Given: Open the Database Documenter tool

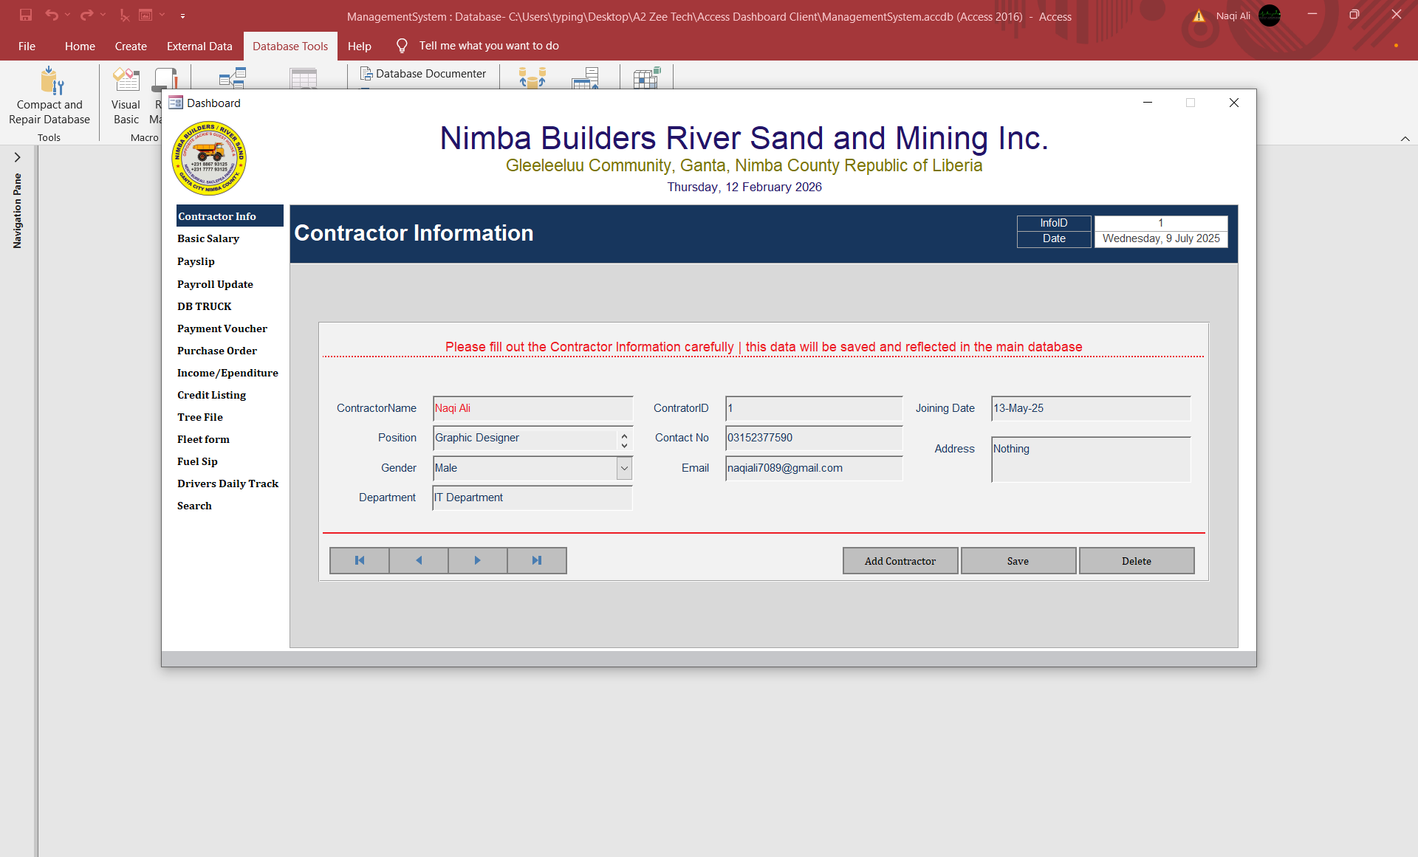Looking at the screenshot, I should pyautogui.click(x=423, y=74).
